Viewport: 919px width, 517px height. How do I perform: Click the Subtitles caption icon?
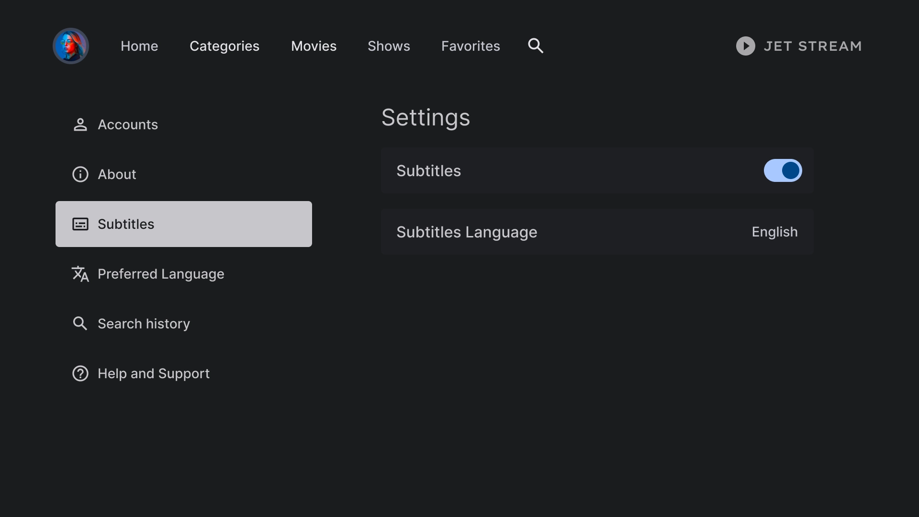coord(80,224)
